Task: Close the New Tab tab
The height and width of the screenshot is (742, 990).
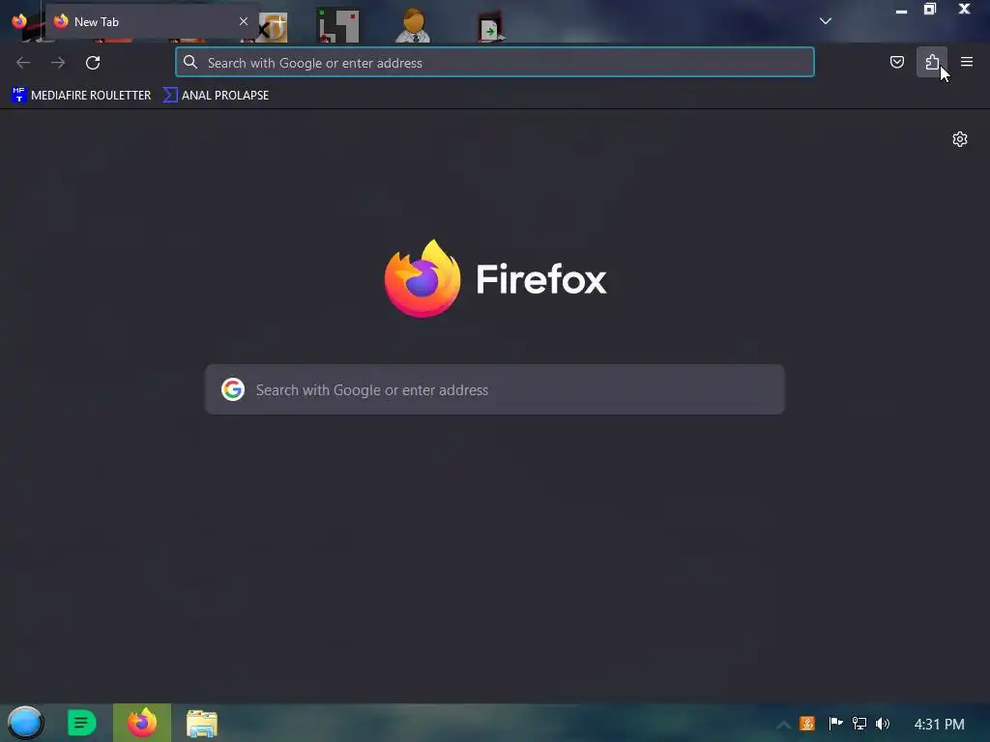Action: click(243, 21)
